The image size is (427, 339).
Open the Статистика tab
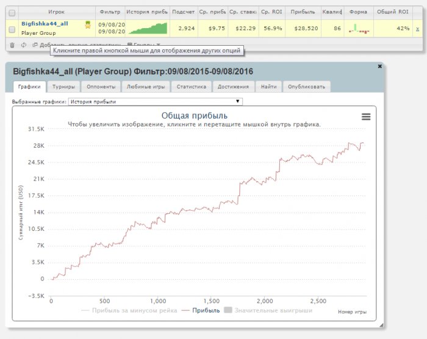(x=191, y=87)
